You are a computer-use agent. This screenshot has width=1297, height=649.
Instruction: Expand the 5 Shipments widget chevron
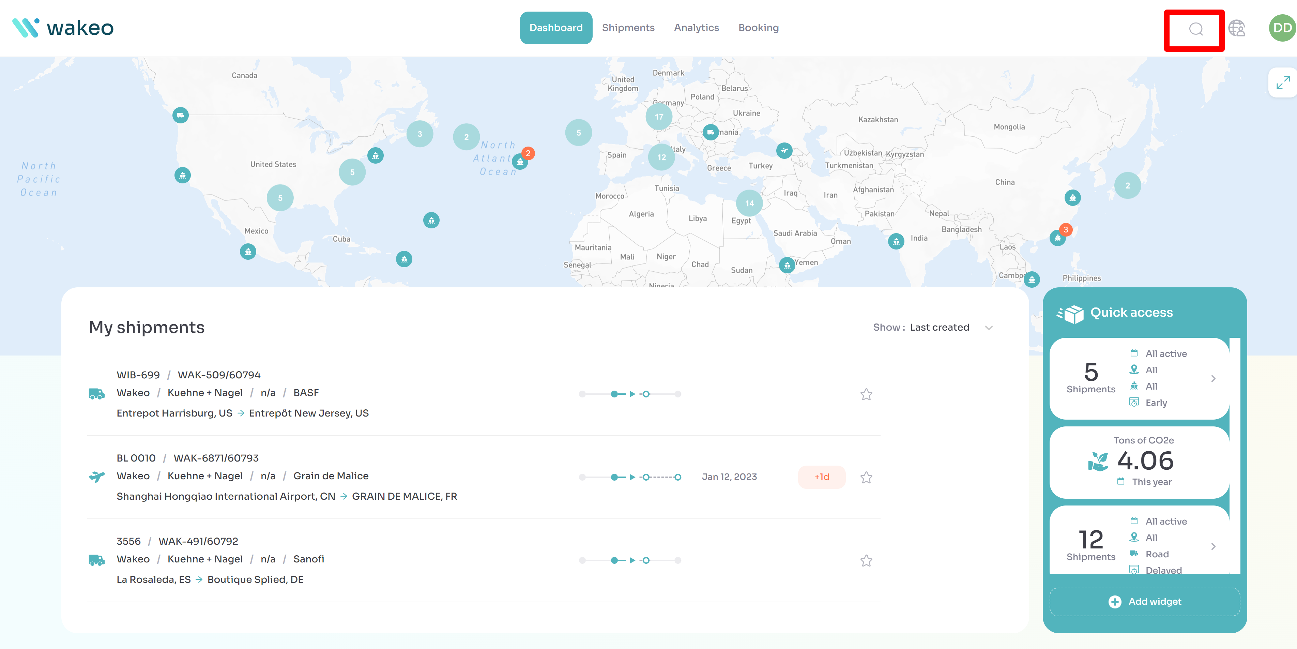(x=1214, y=379)
